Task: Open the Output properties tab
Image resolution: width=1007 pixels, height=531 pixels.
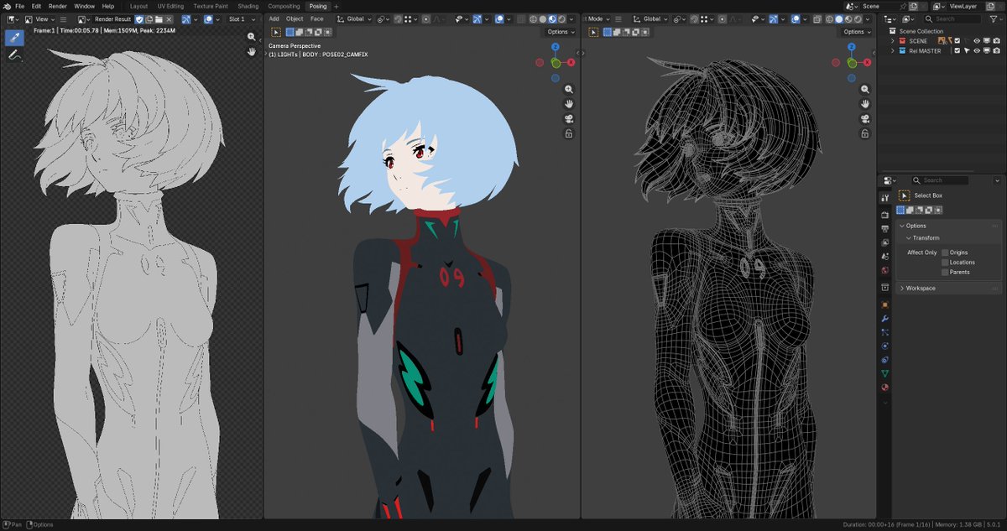Action: point(884,228)
